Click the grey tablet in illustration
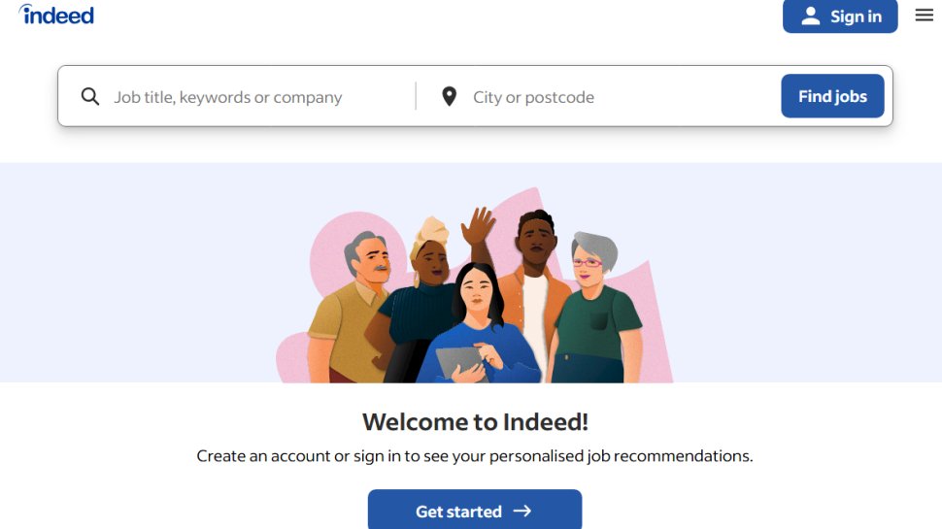The image size is (942, 529). click(x=461, y=363)
